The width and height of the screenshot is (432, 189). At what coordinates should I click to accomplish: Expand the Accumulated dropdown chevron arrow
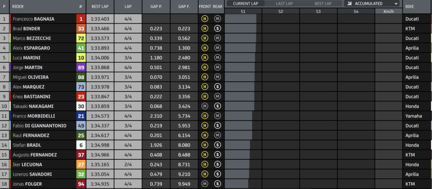[396, 3]
